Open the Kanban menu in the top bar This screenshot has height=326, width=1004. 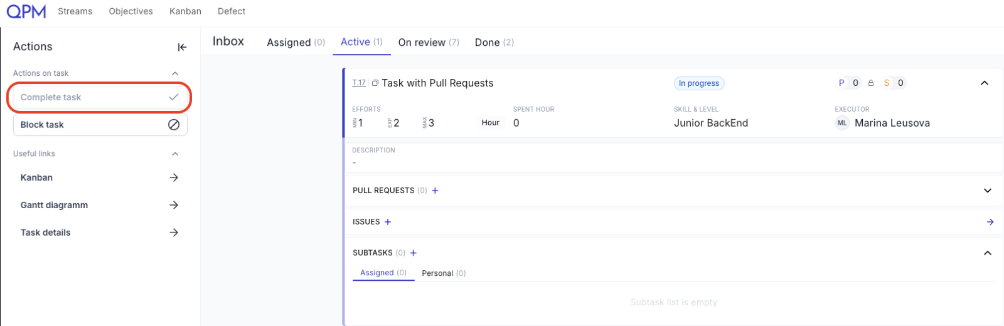(185, 11)
